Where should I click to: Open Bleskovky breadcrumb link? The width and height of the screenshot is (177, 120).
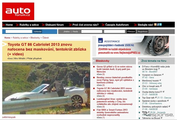pyautogui.click(x=35, y=38)
